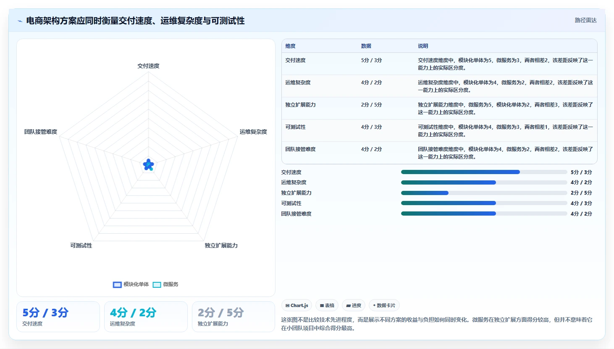Click the 独立扩展能力 cell in the table
This screenshot has width=614, height=349.
point(301,105)
